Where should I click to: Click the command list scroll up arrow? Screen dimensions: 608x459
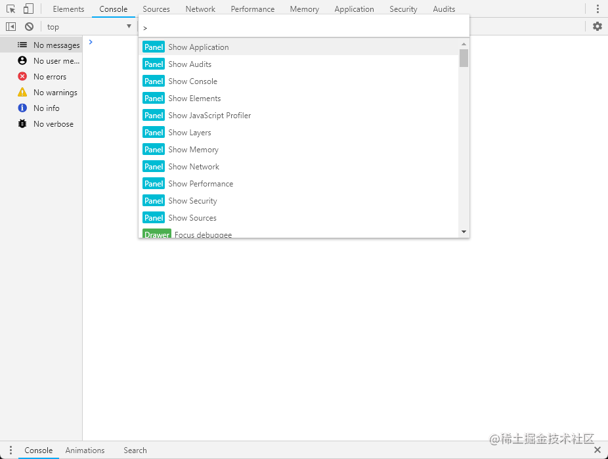point(464,44)
